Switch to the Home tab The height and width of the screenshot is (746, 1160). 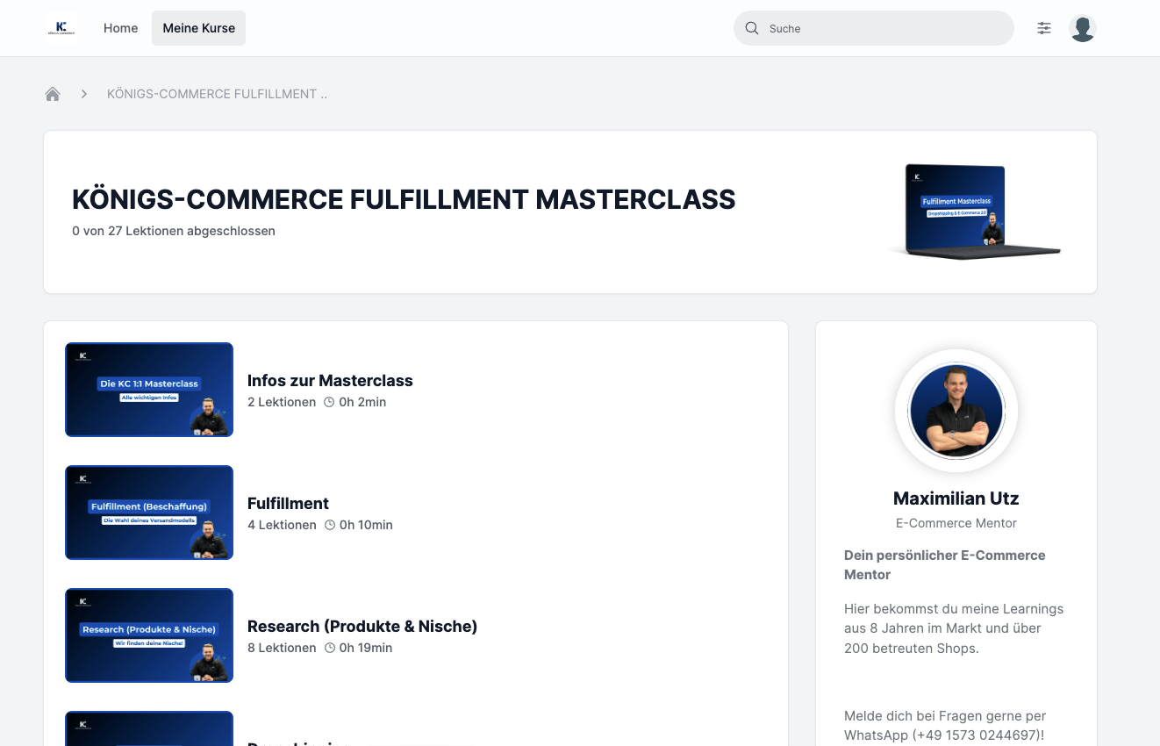pos(120,28)
